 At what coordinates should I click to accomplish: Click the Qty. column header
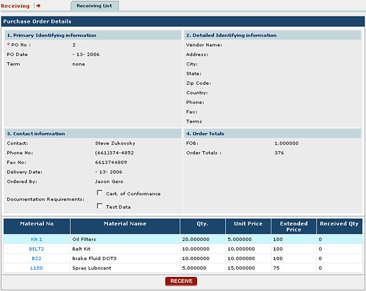pos(203,226)
